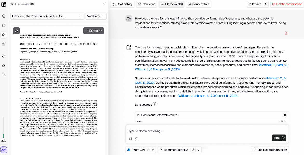Rotate document clockwise with right arrow

(x=100, y=31)
